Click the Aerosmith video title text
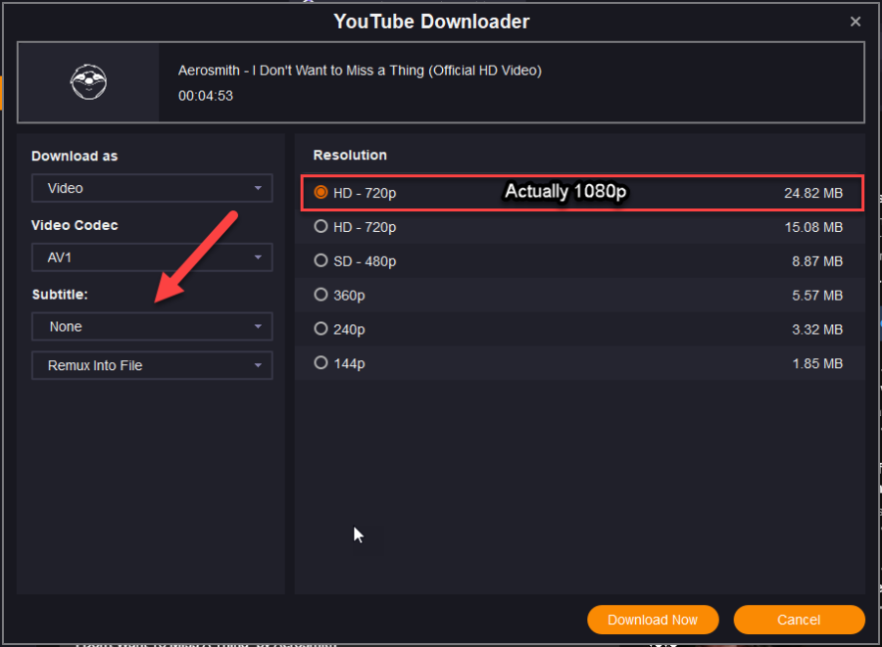Screen dimensions: 882x647 click(x=360, y=70)
